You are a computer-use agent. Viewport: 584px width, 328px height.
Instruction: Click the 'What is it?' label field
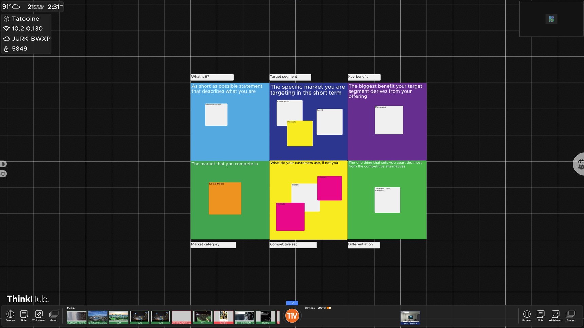[212, 77]
